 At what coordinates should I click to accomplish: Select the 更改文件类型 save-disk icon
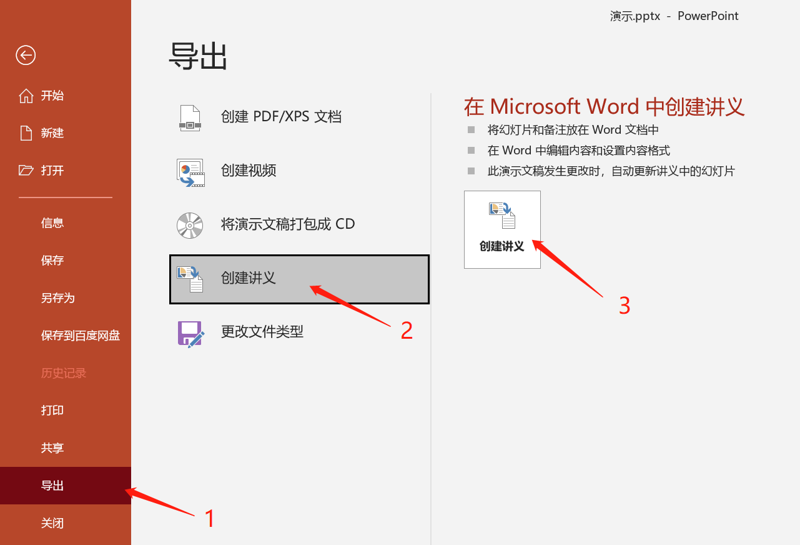pyautogui.click(x=190, y=332)
